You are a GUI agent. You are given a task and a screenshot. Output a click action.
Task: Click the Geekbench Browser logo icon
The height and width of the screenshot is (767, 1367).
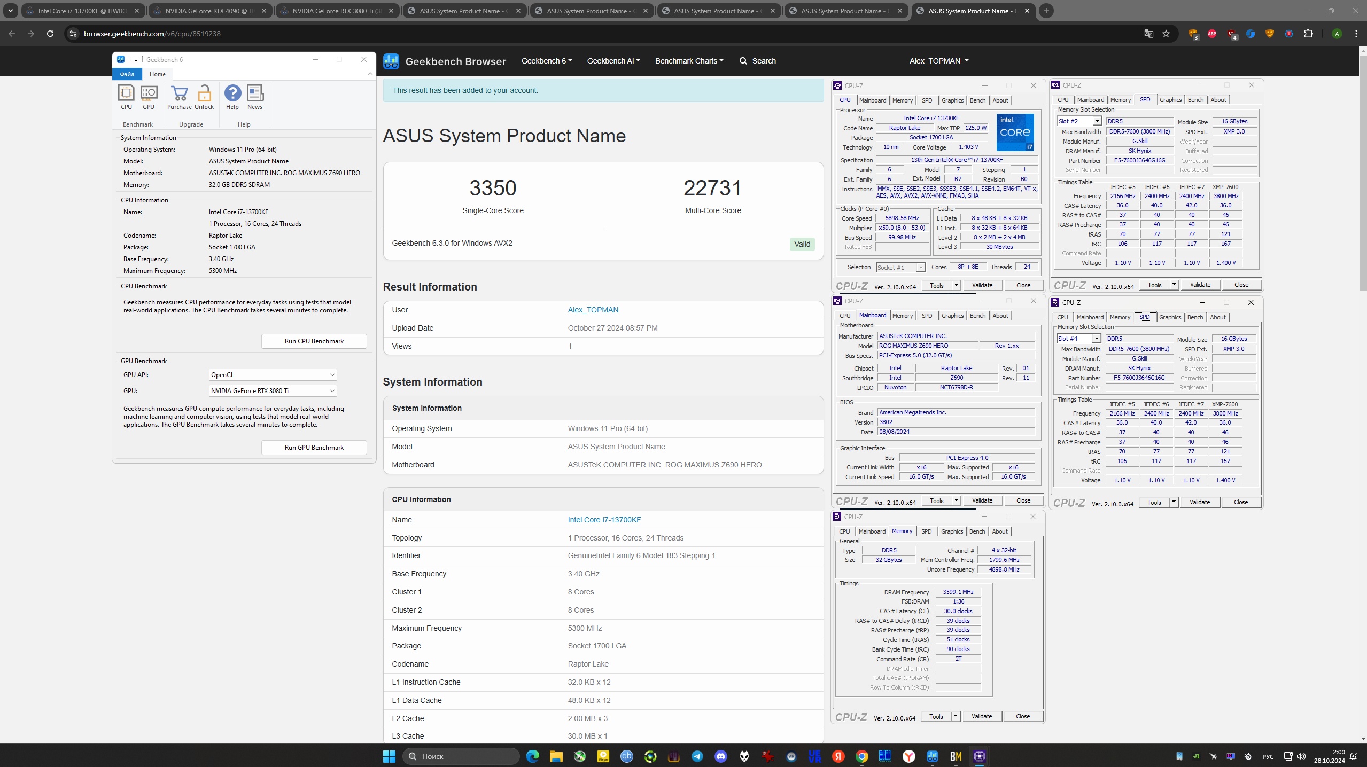tap(391, 61)
